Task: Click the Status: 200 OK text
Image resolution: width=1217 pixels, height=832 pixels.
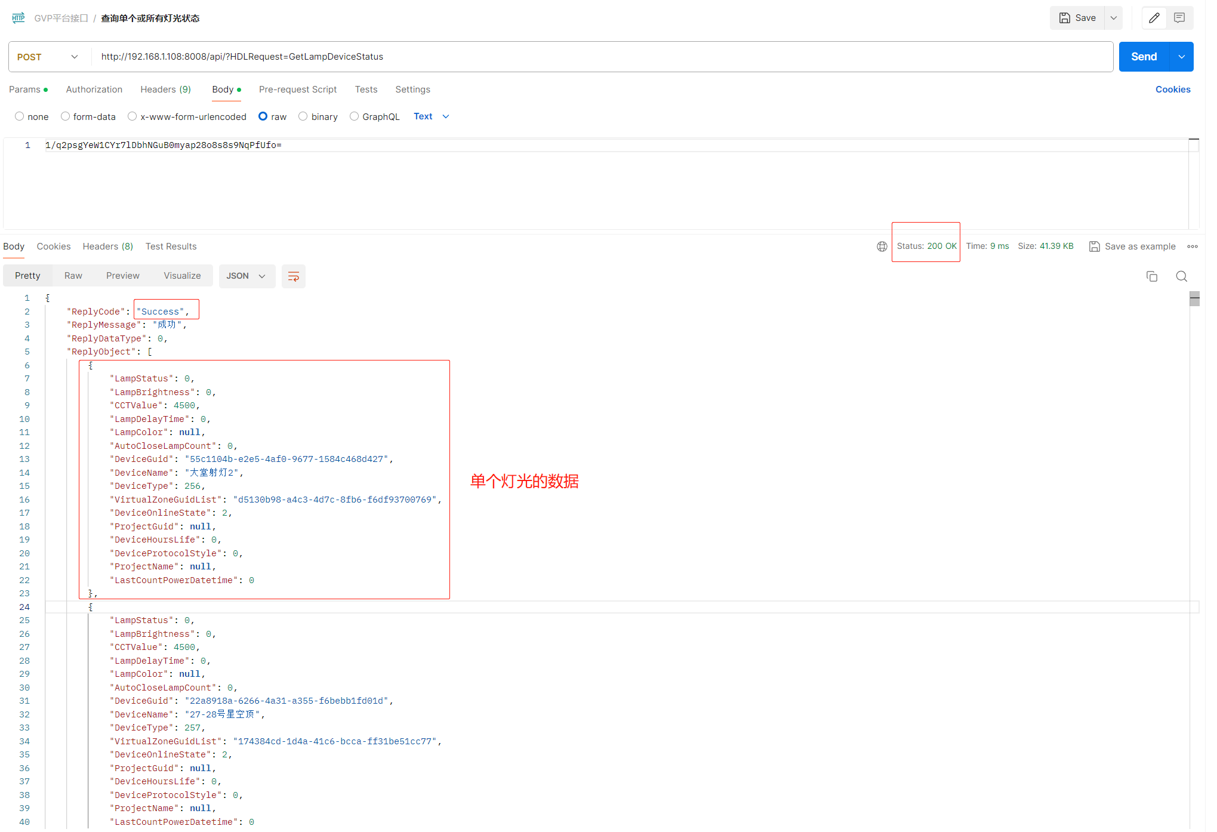Action: click(x=926, y=246)
